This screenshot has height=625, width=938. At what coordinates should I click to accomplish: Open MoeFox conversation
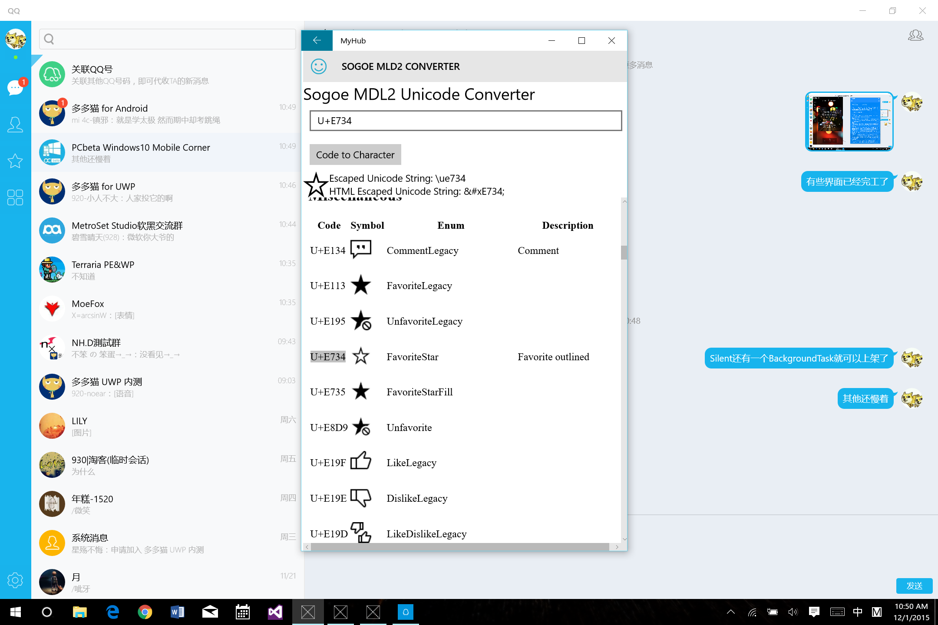168,309
